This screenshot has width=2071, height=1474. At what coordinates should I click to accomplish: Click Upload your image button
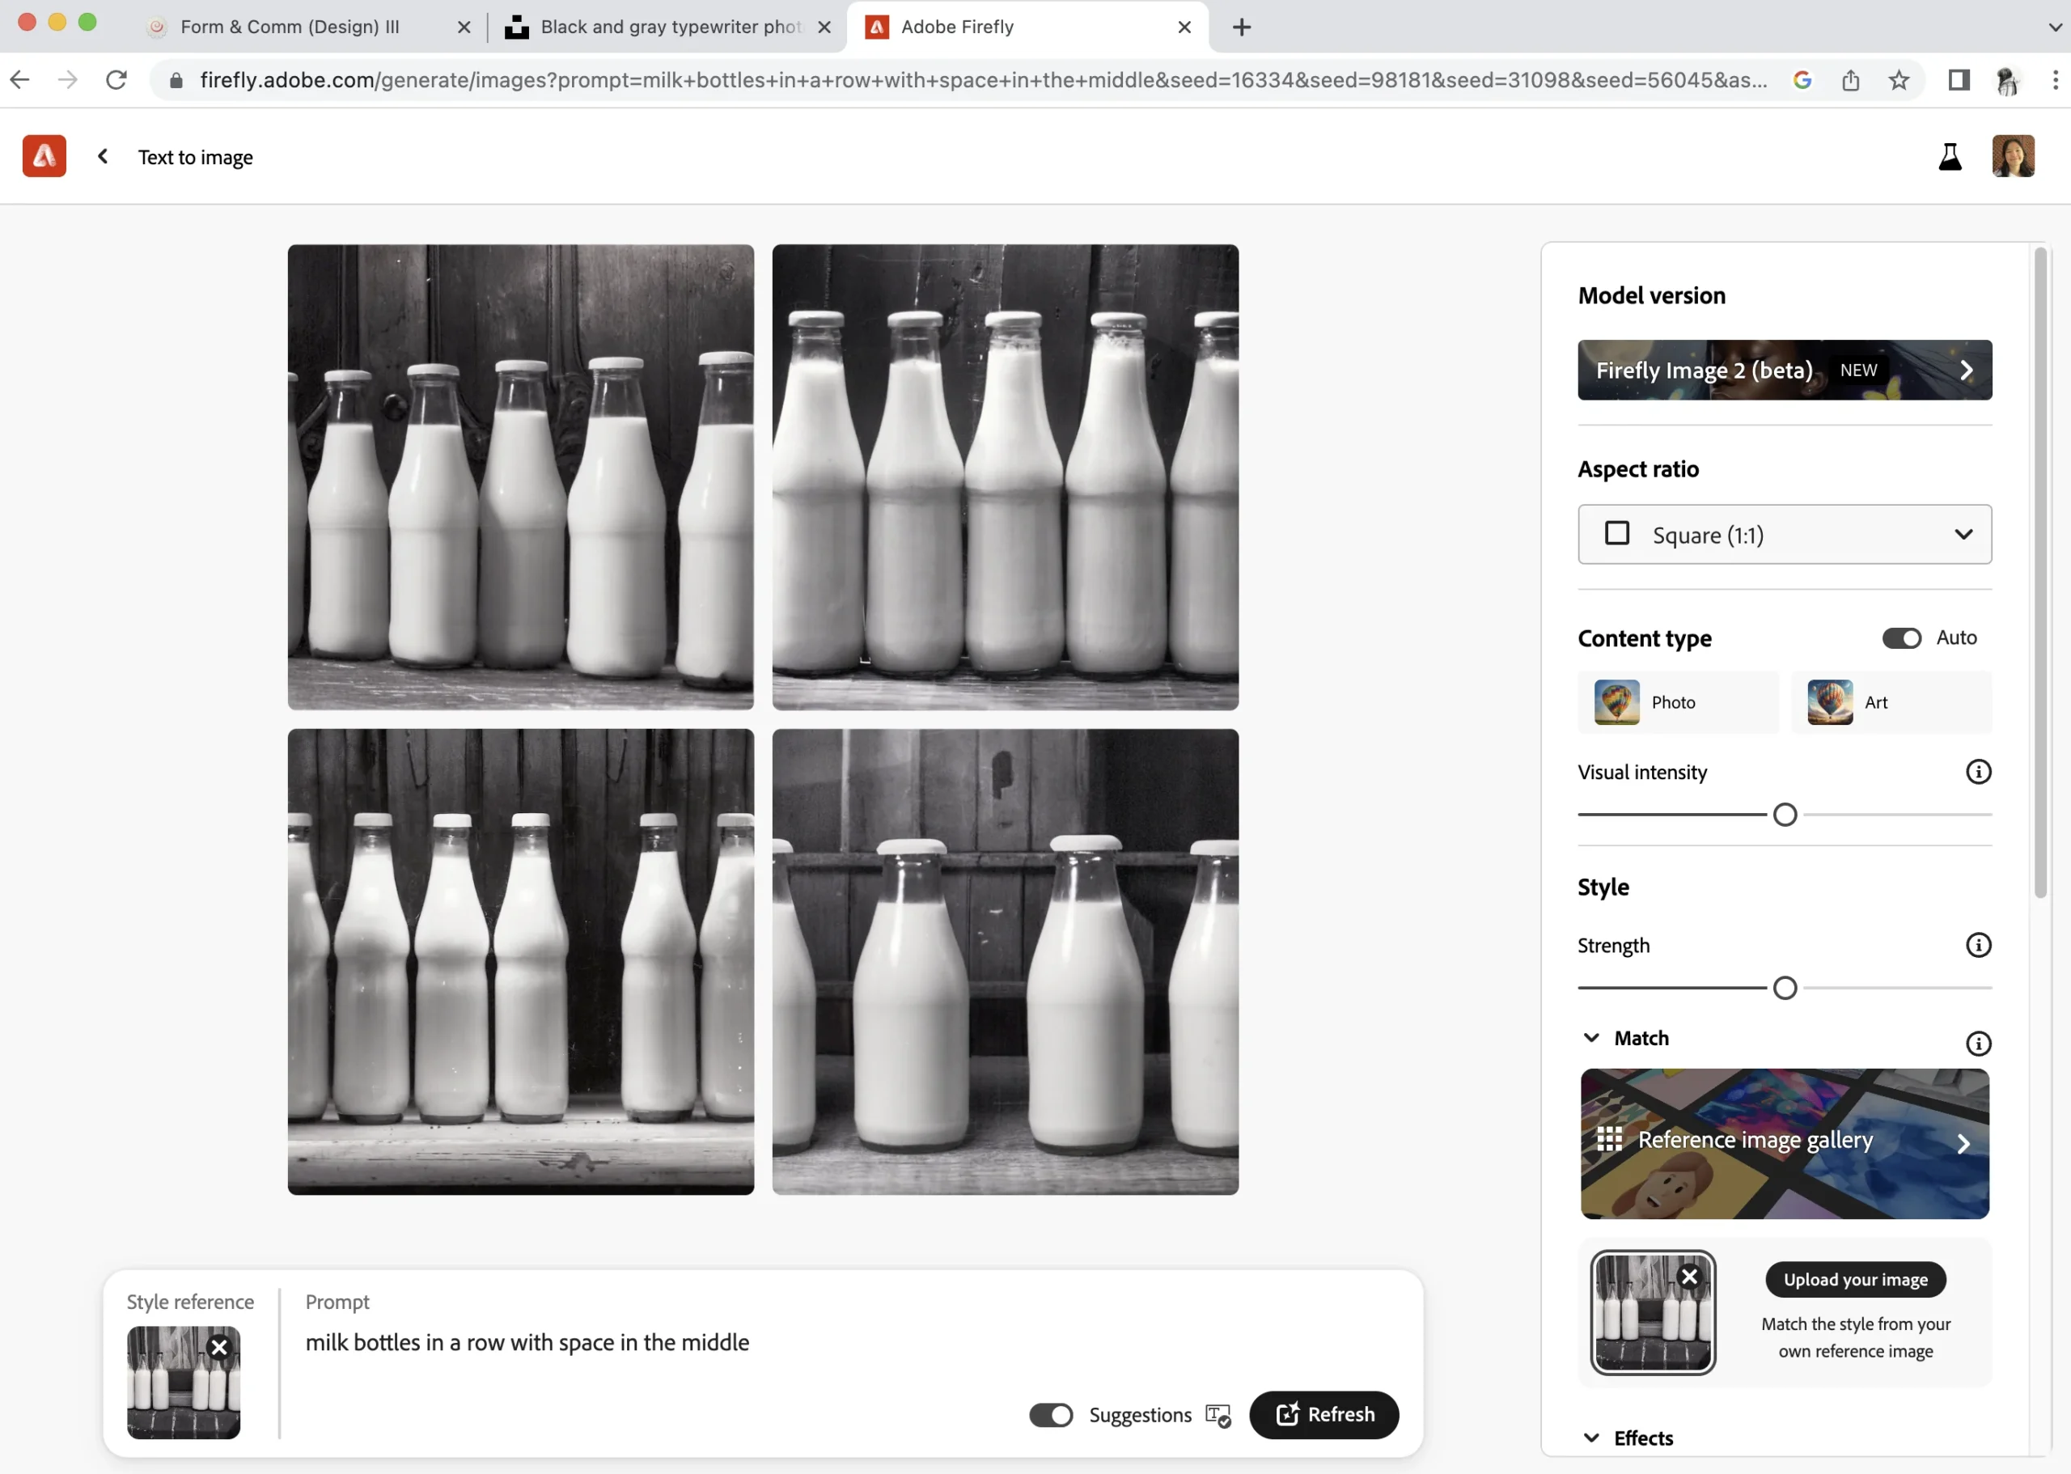coord(1854,1280)
